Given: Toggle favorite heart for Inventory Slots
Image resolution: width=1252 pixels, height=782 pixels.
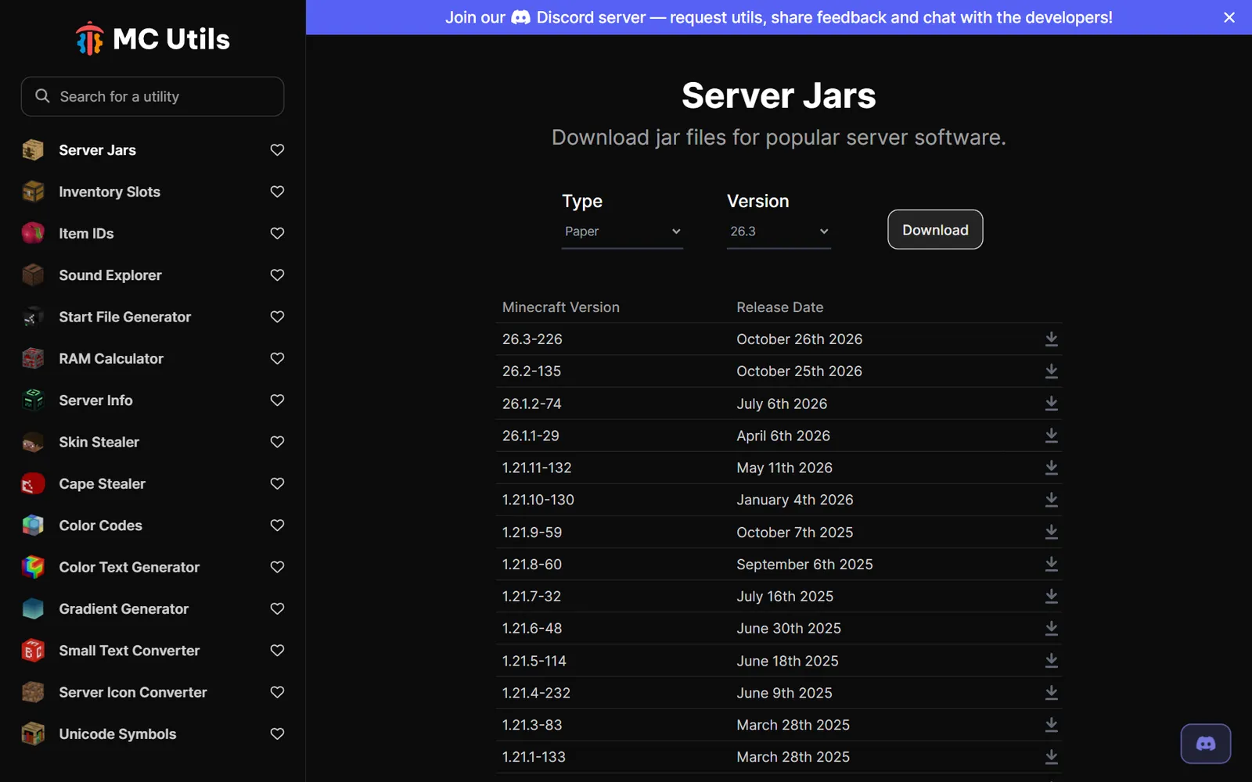Looking at the screenshot, I should click(277, 192).
